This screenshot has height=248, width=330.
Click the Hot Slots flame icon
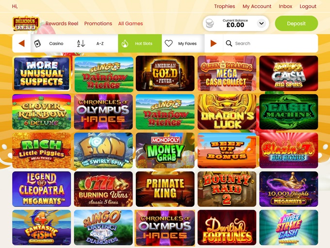tap(125, 44)
